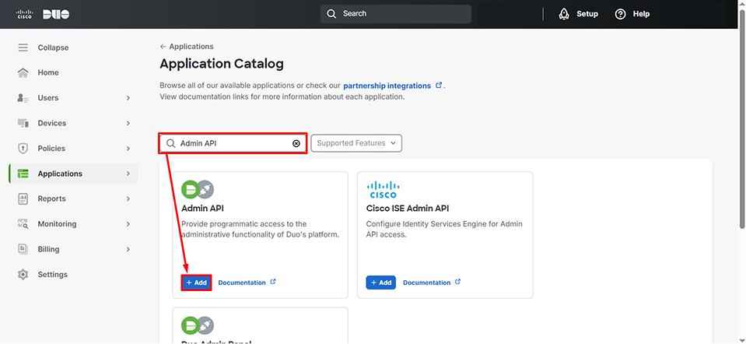The image size is (746, 344).
Task: Click the Cisco Duo logo
Action: (43, 14)
